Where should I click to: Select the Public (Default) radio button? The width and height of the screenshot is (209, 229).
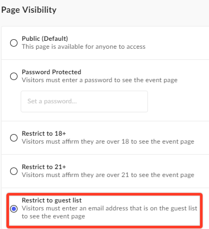[14, 43]
